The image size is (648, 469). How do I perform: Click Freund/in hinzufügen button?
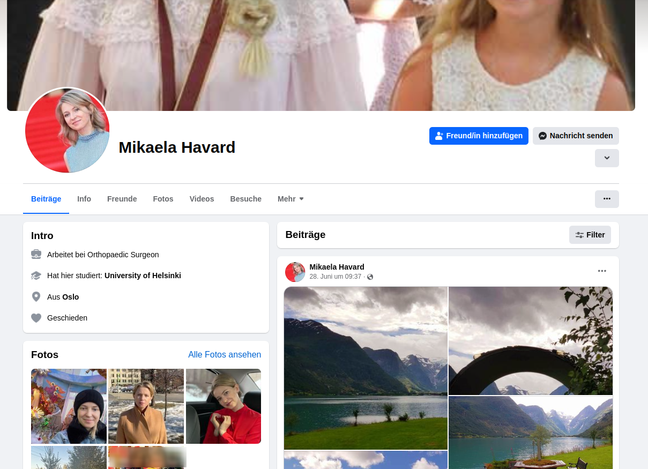(479, 136)
